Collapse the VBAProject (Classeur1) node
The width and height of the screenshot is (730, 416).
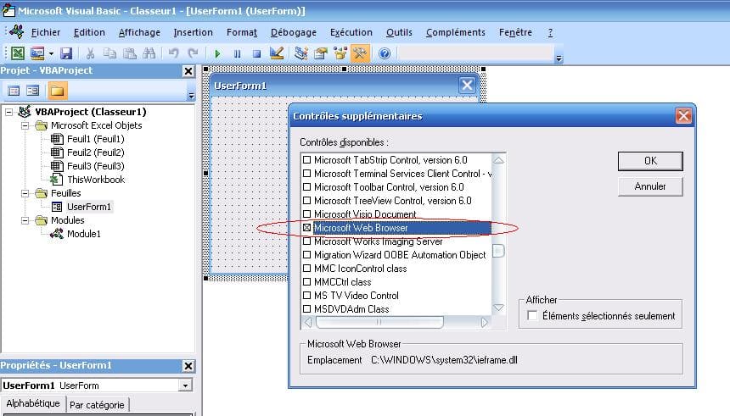point(8,112)
